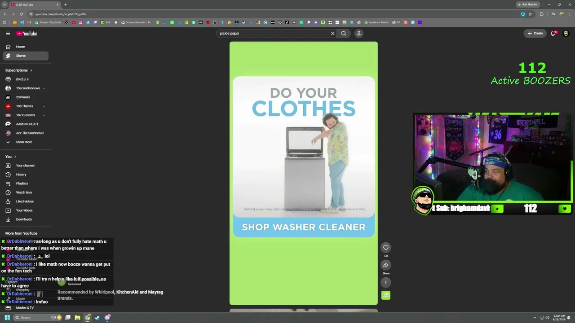Expand the You section chevron
Image resolution: width=575 pixels, height=323 pixels.
[x=15, y=157]
